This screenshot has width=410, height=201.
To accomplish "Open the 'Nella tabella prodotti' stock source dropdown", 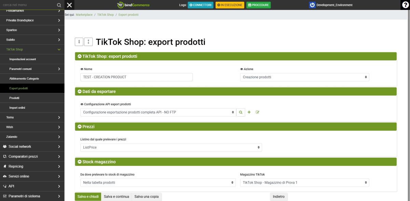I will tap(158, 183).
